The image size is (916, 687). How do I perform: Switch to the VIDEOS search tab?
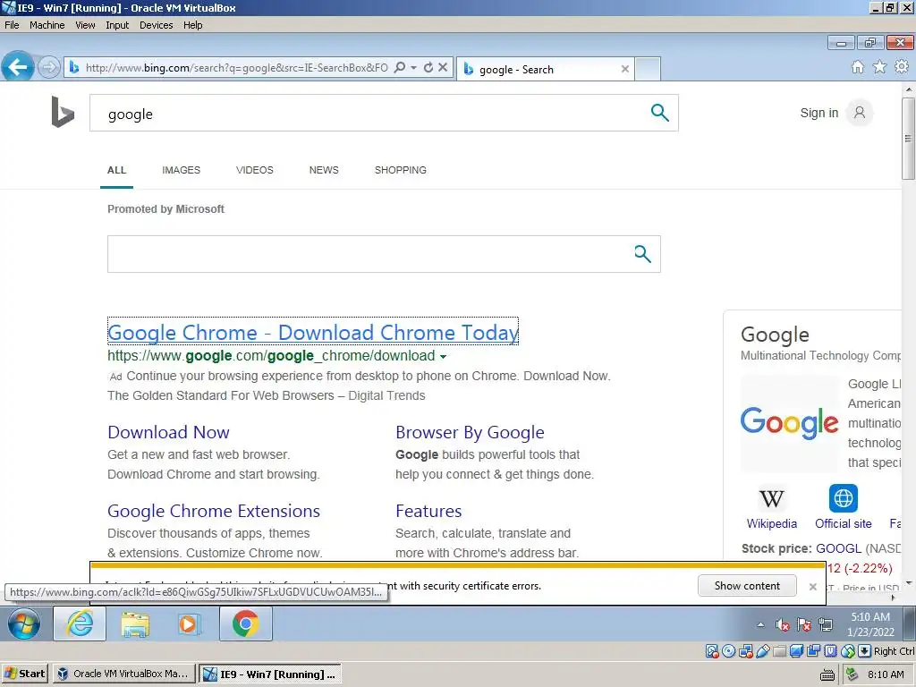click(x=255, y=170)
